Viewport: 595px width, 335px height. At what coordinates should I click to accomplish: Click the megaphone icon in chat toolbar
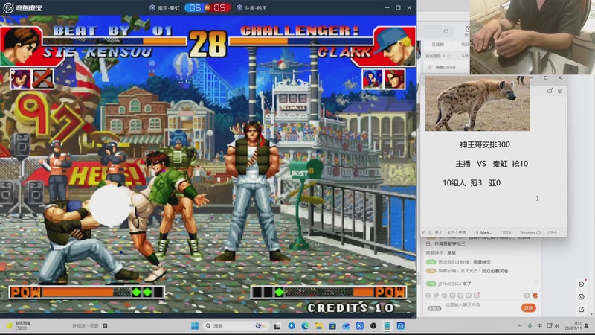[x=437, y=295]
